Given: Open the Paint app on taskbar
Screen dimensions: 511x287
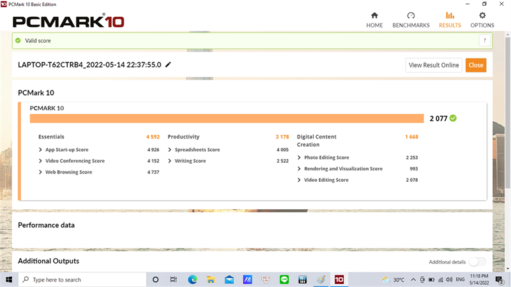Looking at the screenshot, I should click(x=321, y=279).
